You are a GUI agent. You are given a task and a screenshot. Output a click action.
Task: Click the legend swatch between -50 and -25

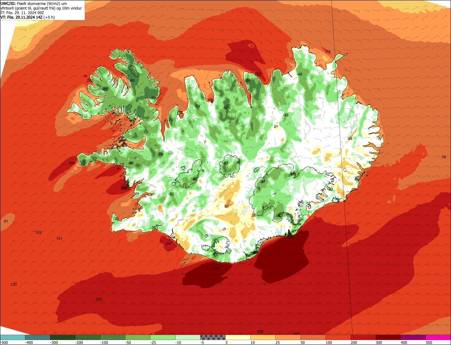tap(138, 337)
